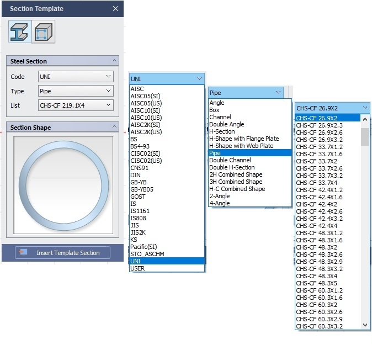Pick Double Angle in the type list
Image resolution: width=372 pixels, height=350 pixels.
(x=250, y=124)
